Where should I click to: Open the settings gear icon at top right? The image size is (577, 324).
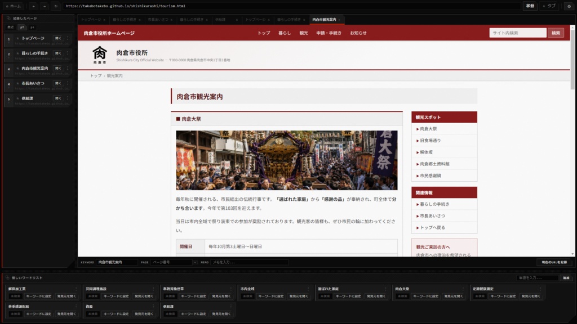click(569, 6)
